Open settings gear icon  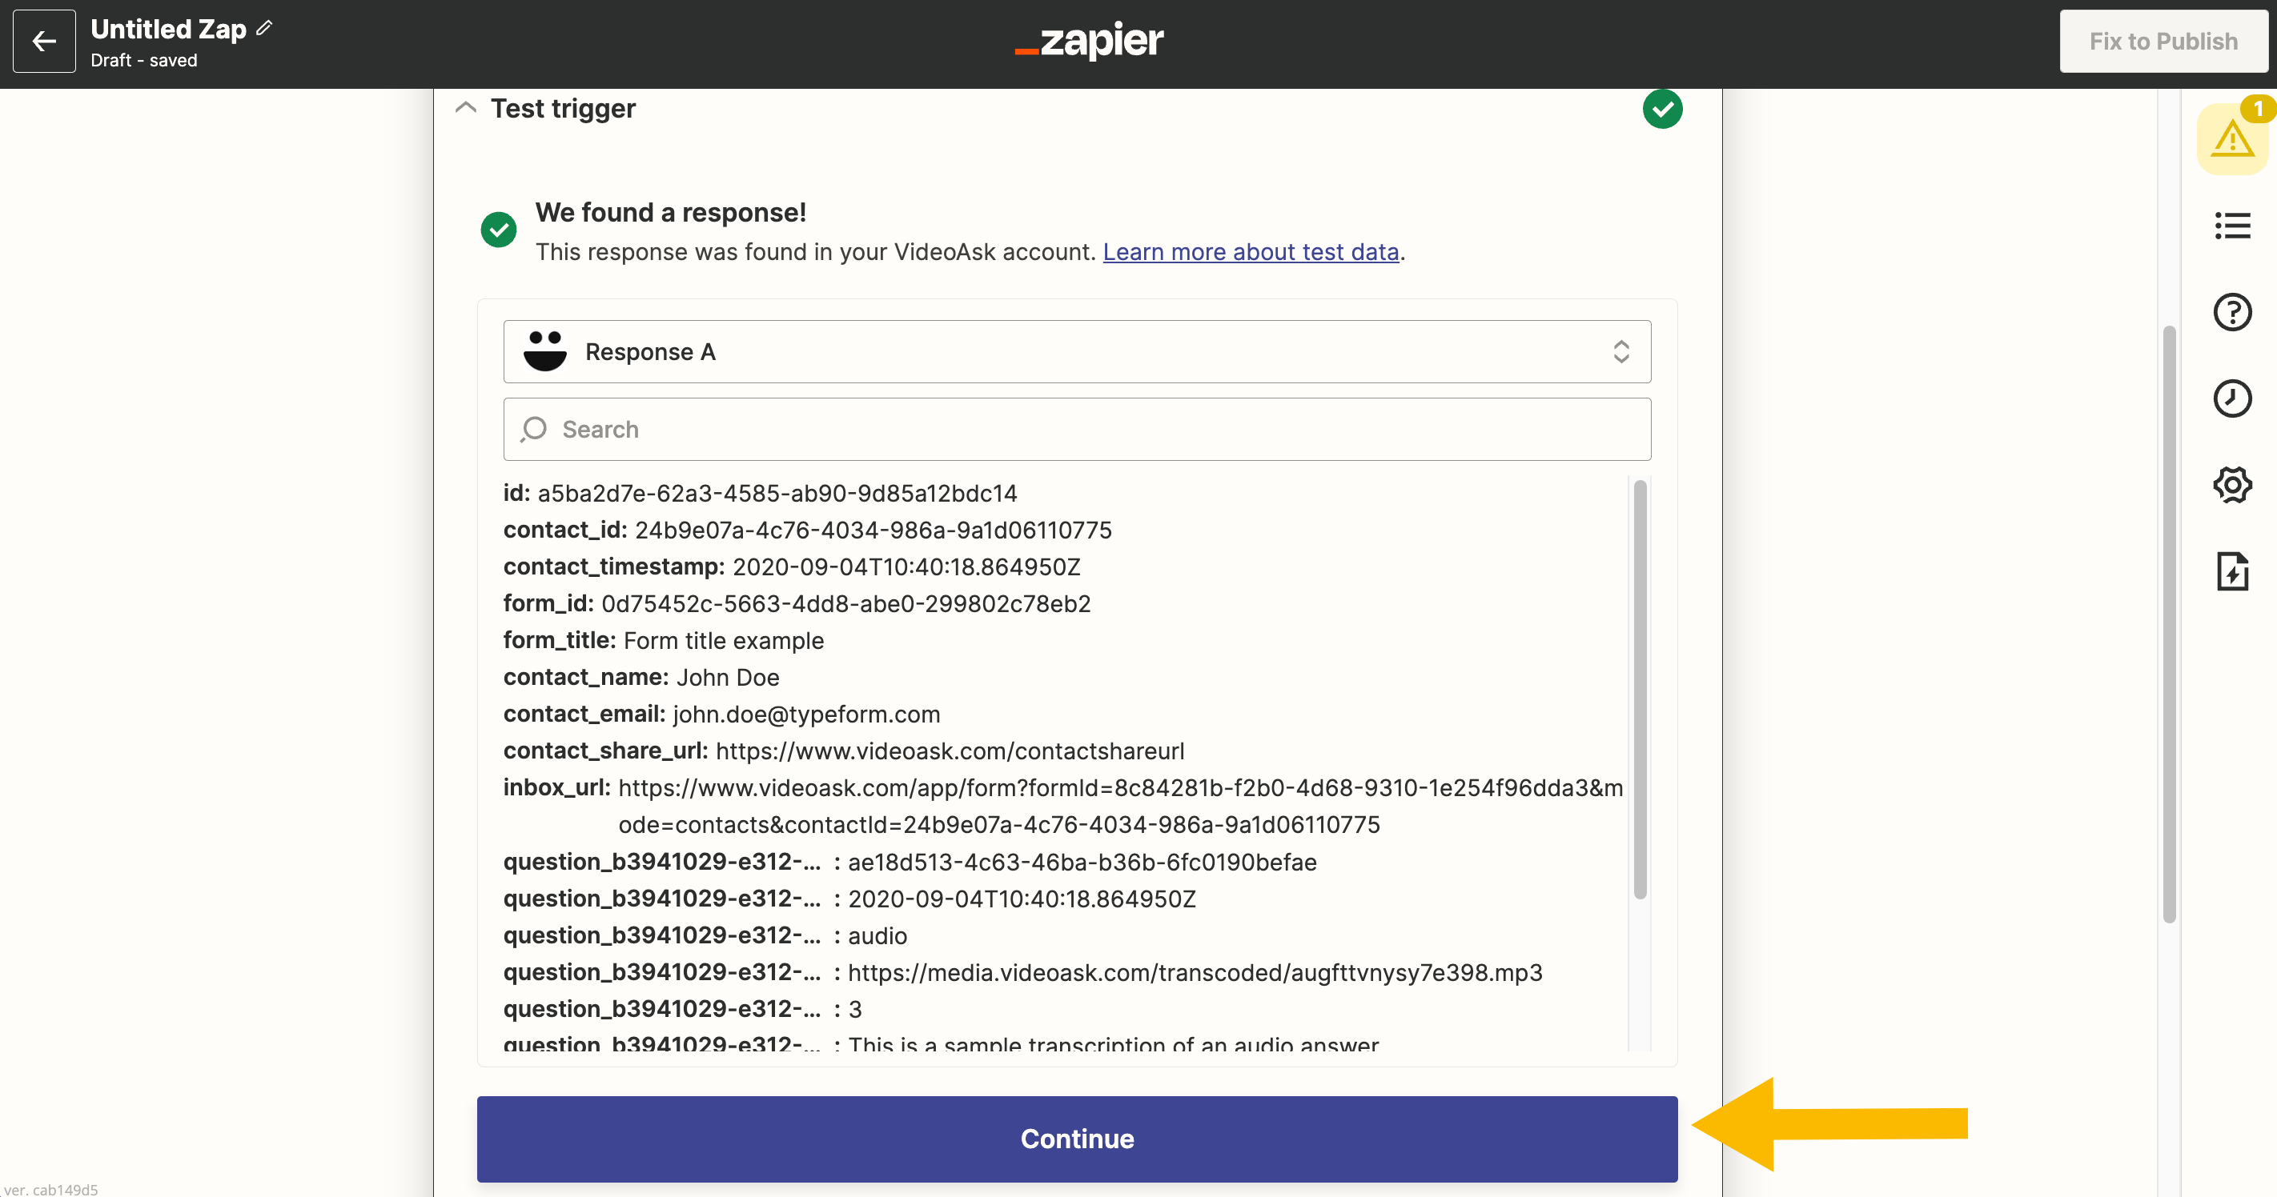2233,485
